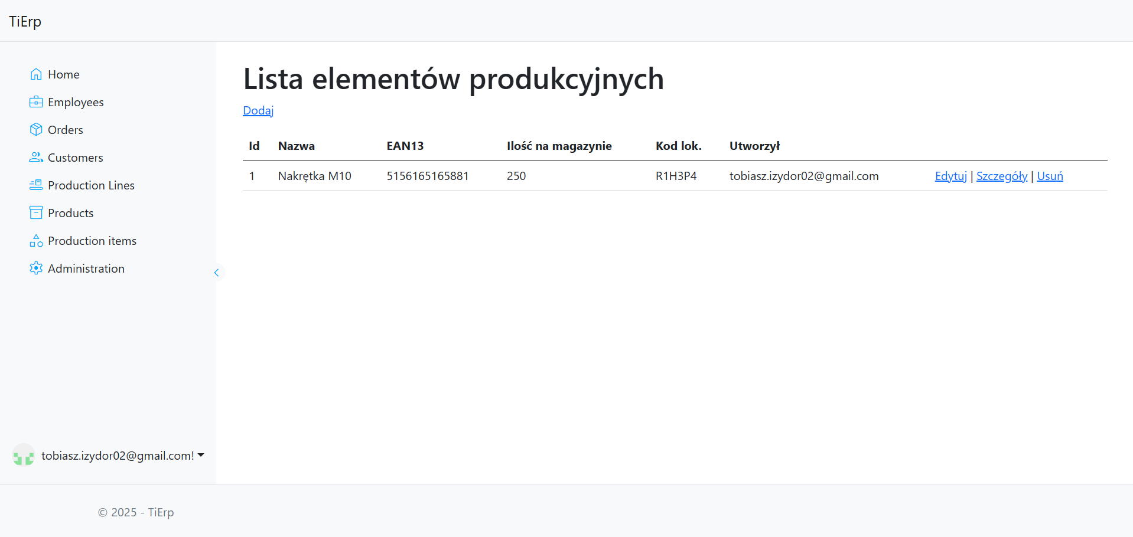
Task: Collapse the sidebar with the chevron
Action: tap(216, 273)
